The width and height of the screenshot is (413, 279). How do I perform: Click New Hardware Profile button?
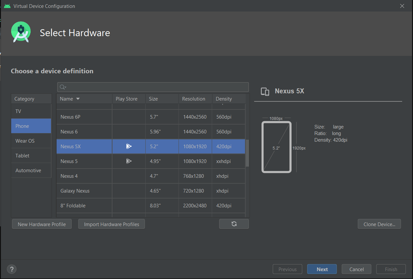tap(42, 224)
